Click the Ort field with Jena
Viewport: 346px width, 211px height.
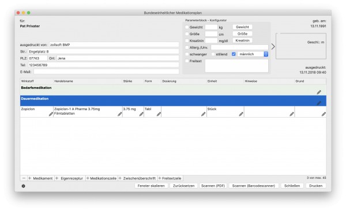[118, 58]
